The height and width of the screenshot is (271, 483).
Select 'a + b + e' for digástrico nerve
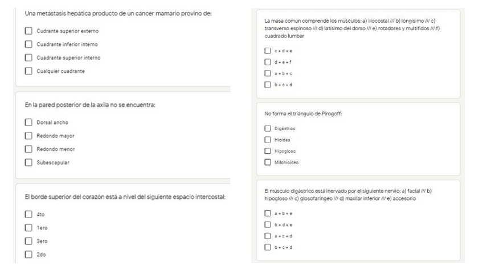click(267, 214)
